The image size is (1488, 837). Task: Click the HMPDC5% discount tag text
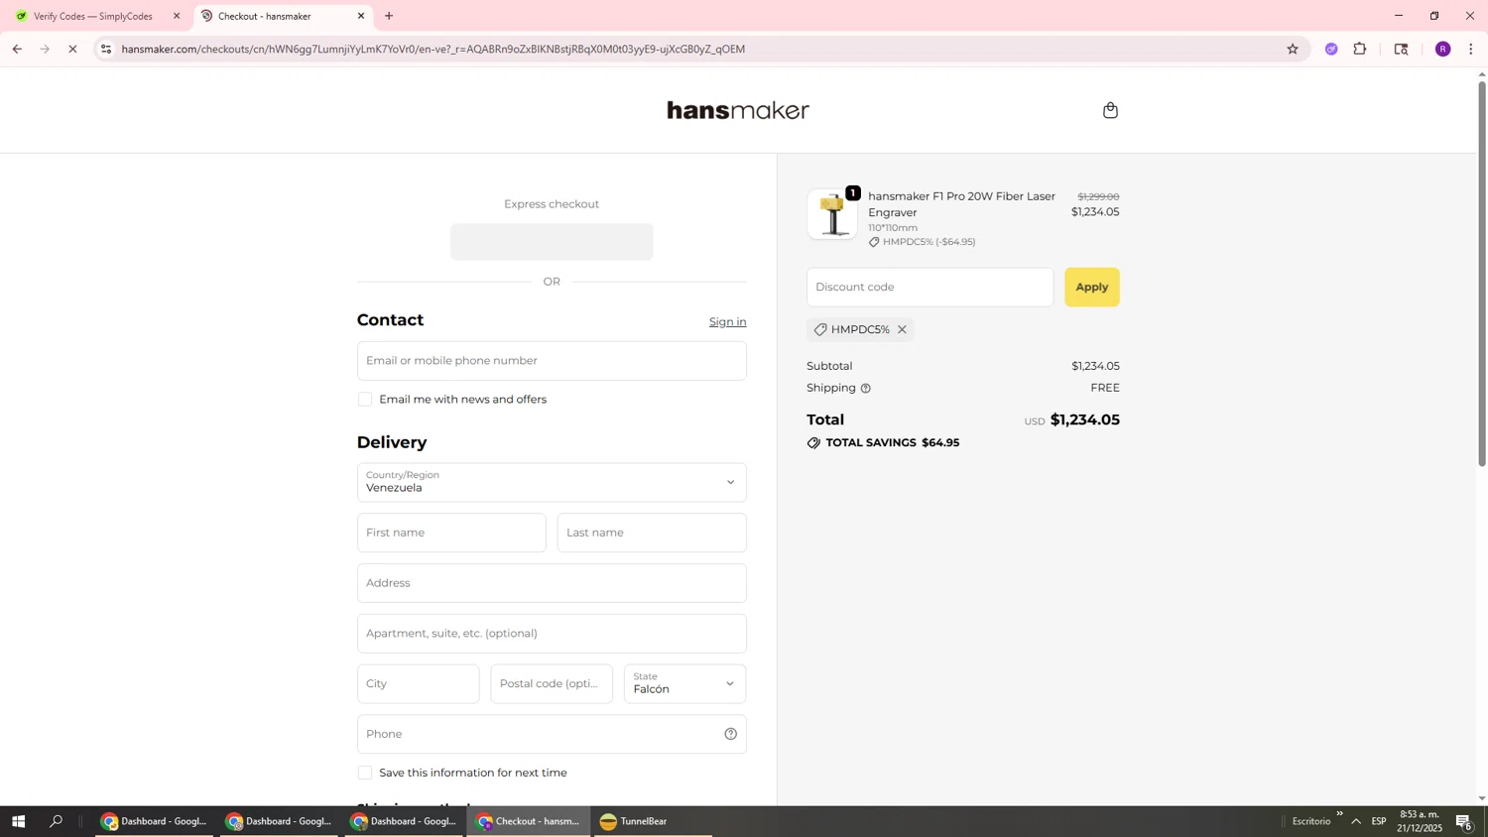pyautogui.click(x=860, y=329)
